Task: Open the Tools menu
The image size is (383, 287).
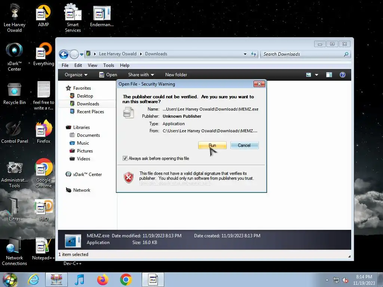Action: [x=109, y=65]
